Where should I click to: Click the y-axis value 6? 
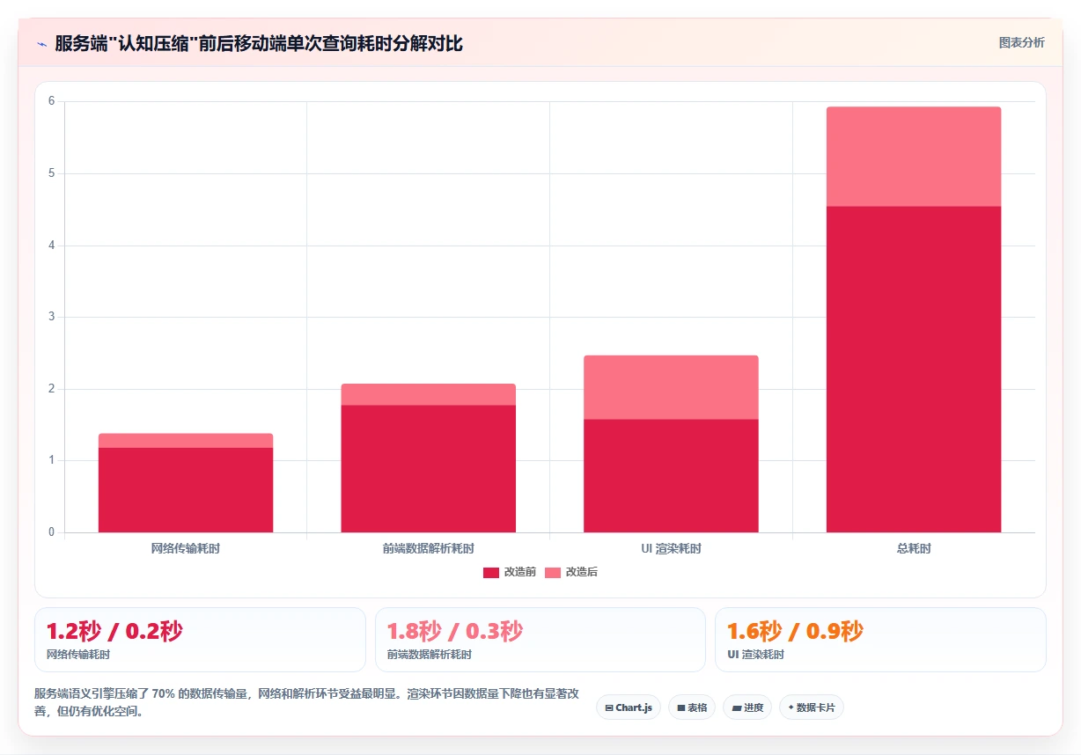(52, 101)
